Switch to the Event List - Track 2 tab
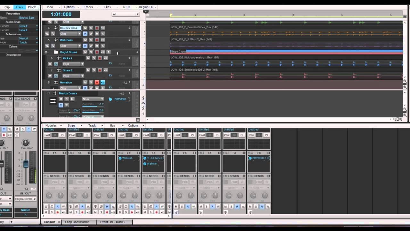410x231 pixels. (x=113, y=222)
